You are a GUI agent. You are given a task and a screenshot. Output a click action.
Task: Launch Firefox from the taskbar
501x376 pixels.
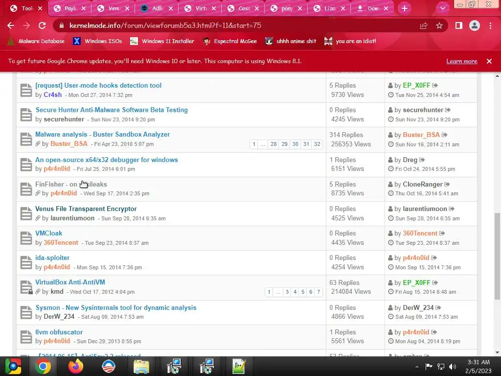click(x=76, y=366)
